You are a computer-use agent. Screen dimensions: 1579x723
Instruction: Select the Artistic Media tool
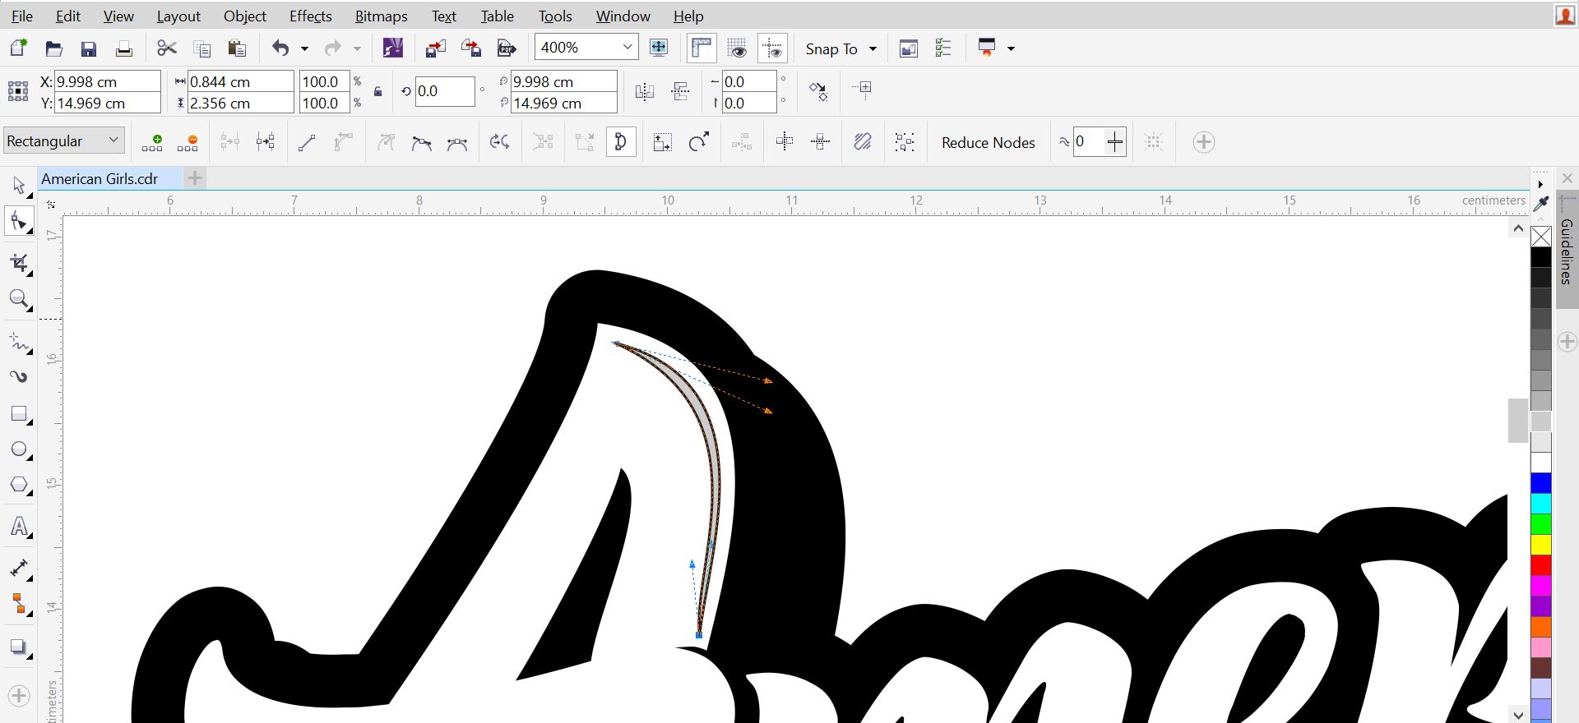pyautogui.click(x=19, y=377)
